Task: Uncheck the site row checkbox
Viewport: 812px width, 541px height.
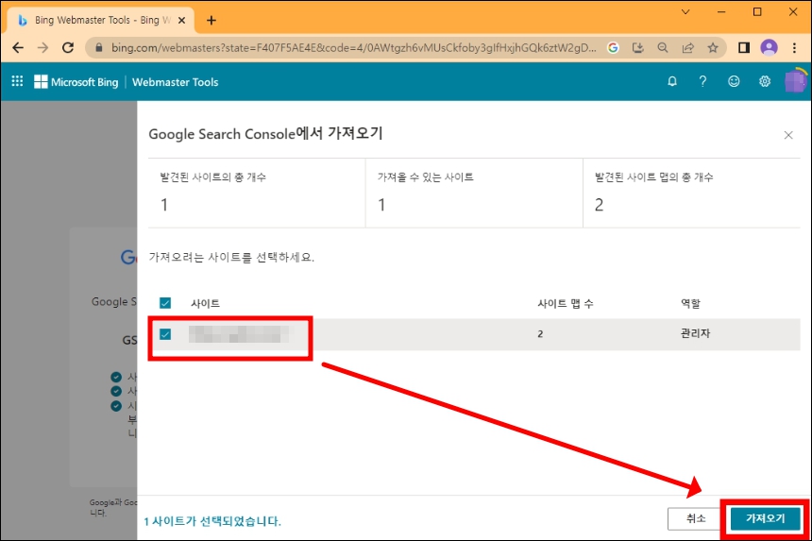Action: click(165, 334)
